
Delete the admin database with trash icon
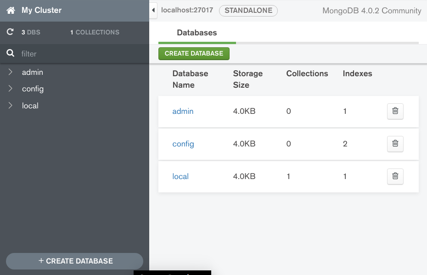395,111
